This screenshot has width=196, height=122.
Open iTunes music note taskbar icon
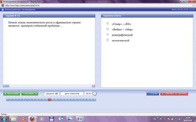[x=61, y=119]
